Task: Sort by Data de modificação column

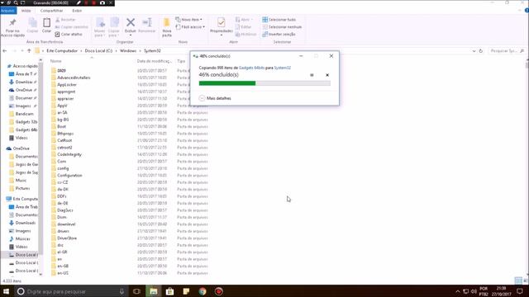Action: click(x=155, y=61)
